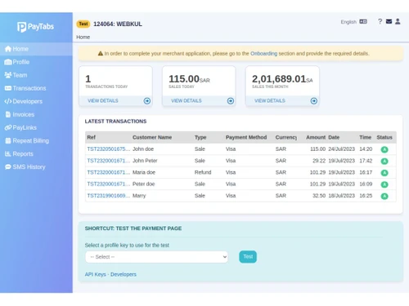Open Reports in the sidebar
This screenshot has height=306, width=409.
click(36, 153)
